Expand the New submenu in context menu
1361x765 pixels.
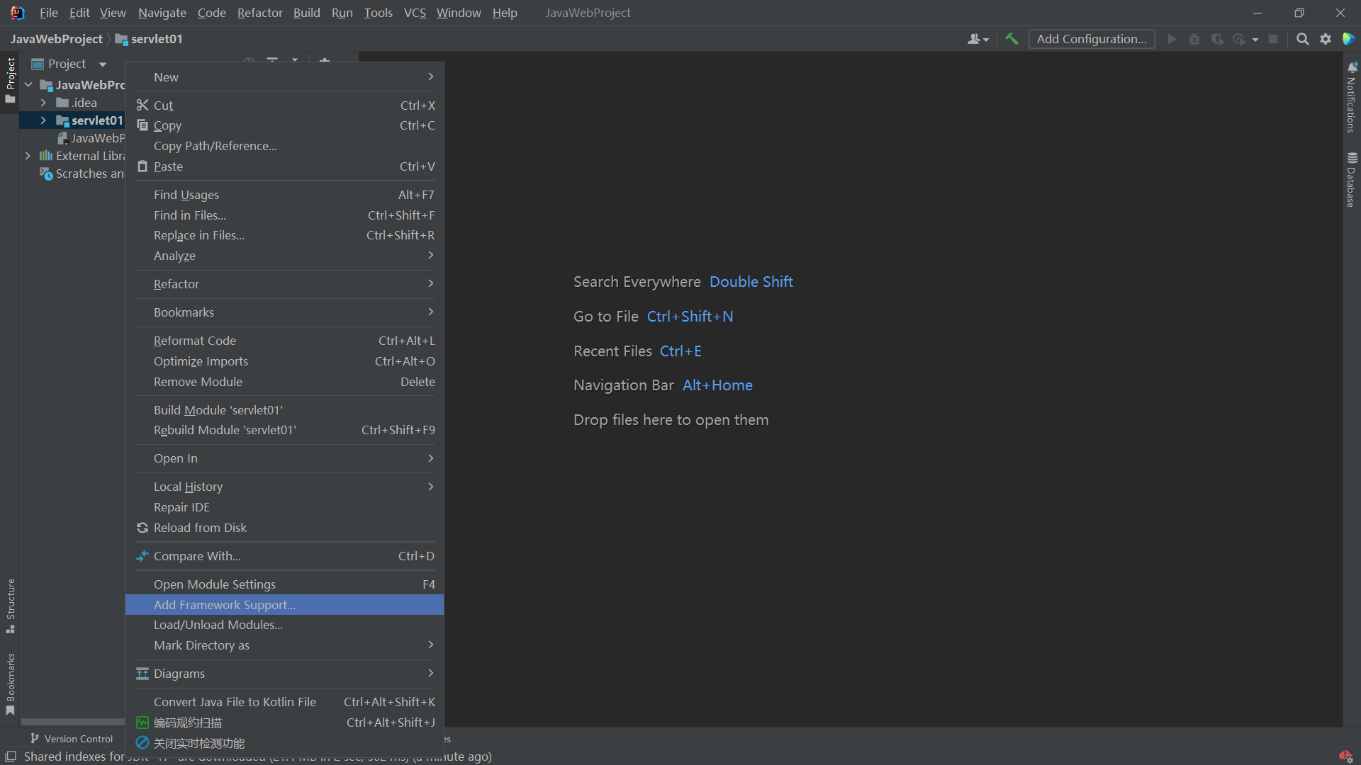285,76
